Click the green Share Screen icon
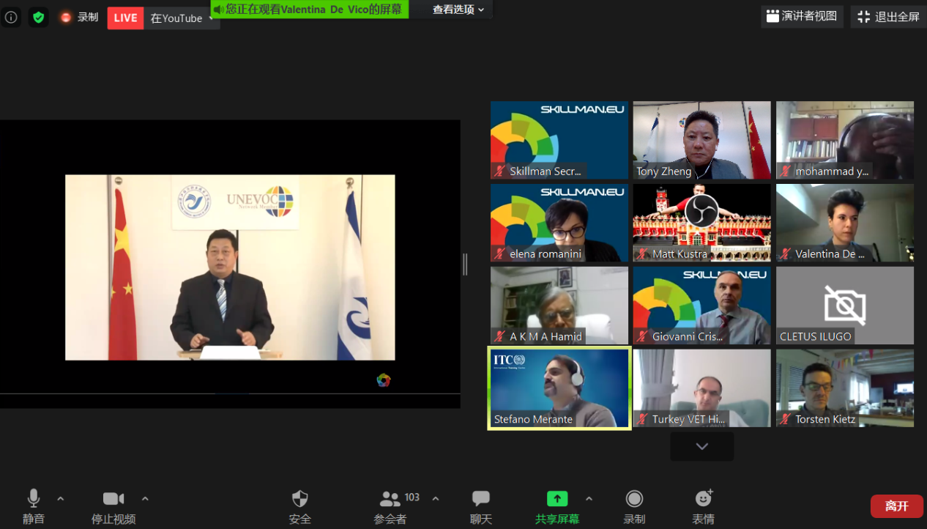This screenshot has height=529, width=927. point(557,500)
